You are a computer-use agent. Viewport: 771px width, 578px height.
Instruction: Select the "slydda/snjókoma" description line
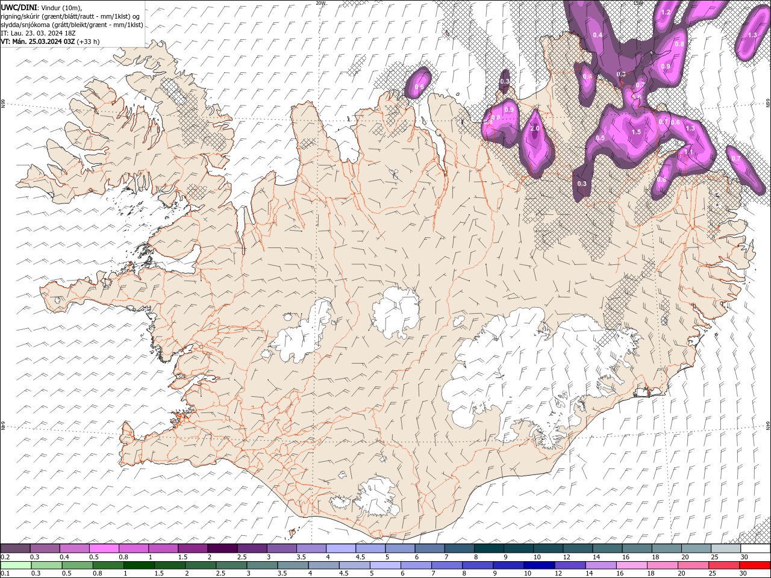tap(72, 25)
